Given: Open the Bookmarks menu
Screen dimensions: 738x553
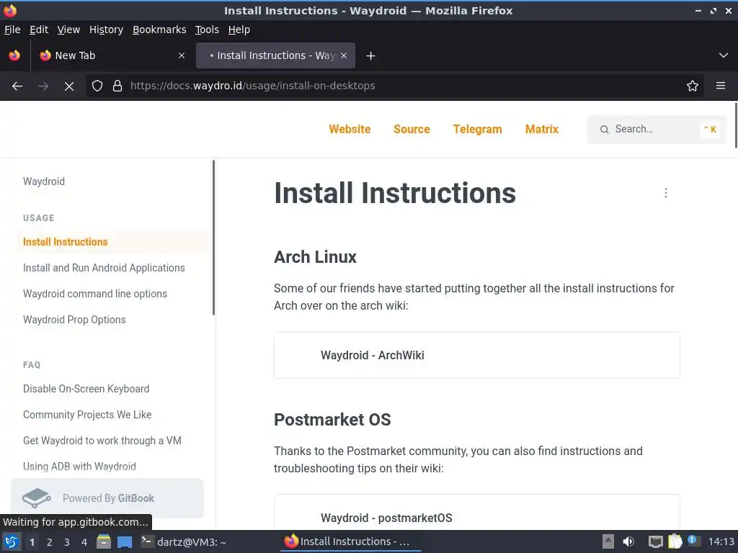Looking at the screenshot, I should point(159,30).
